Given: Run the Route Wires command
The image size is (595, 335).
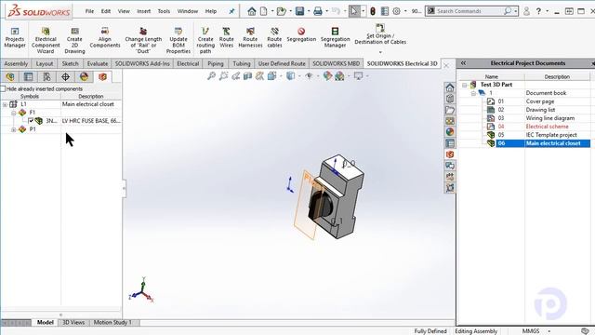Looking at the screenshot, I should [x=227, y=37].
